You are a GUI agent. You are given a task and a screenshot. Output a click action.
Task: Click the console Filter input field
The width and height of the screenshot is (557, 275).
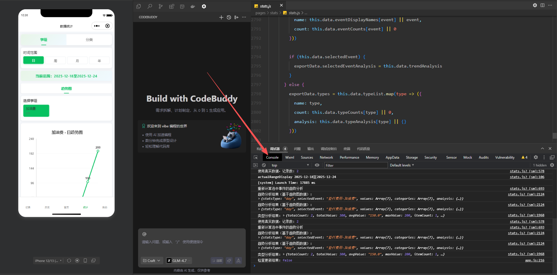tap(356, 165)
